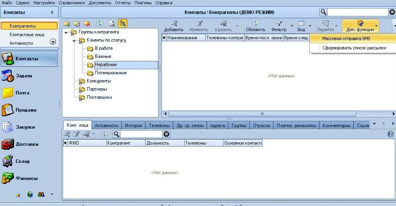Select Контактные лица in the side panel

(27, 35)
